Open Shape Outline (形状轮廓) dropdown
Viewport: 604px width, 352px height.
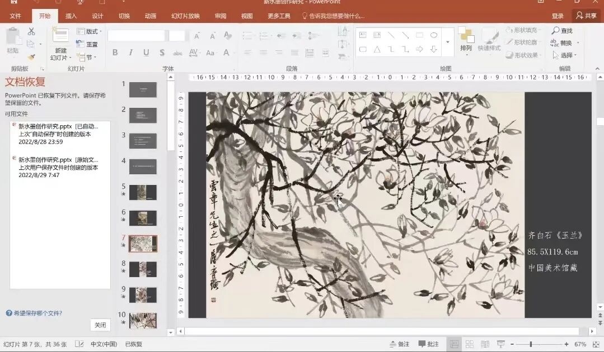(x=523, y=42)
